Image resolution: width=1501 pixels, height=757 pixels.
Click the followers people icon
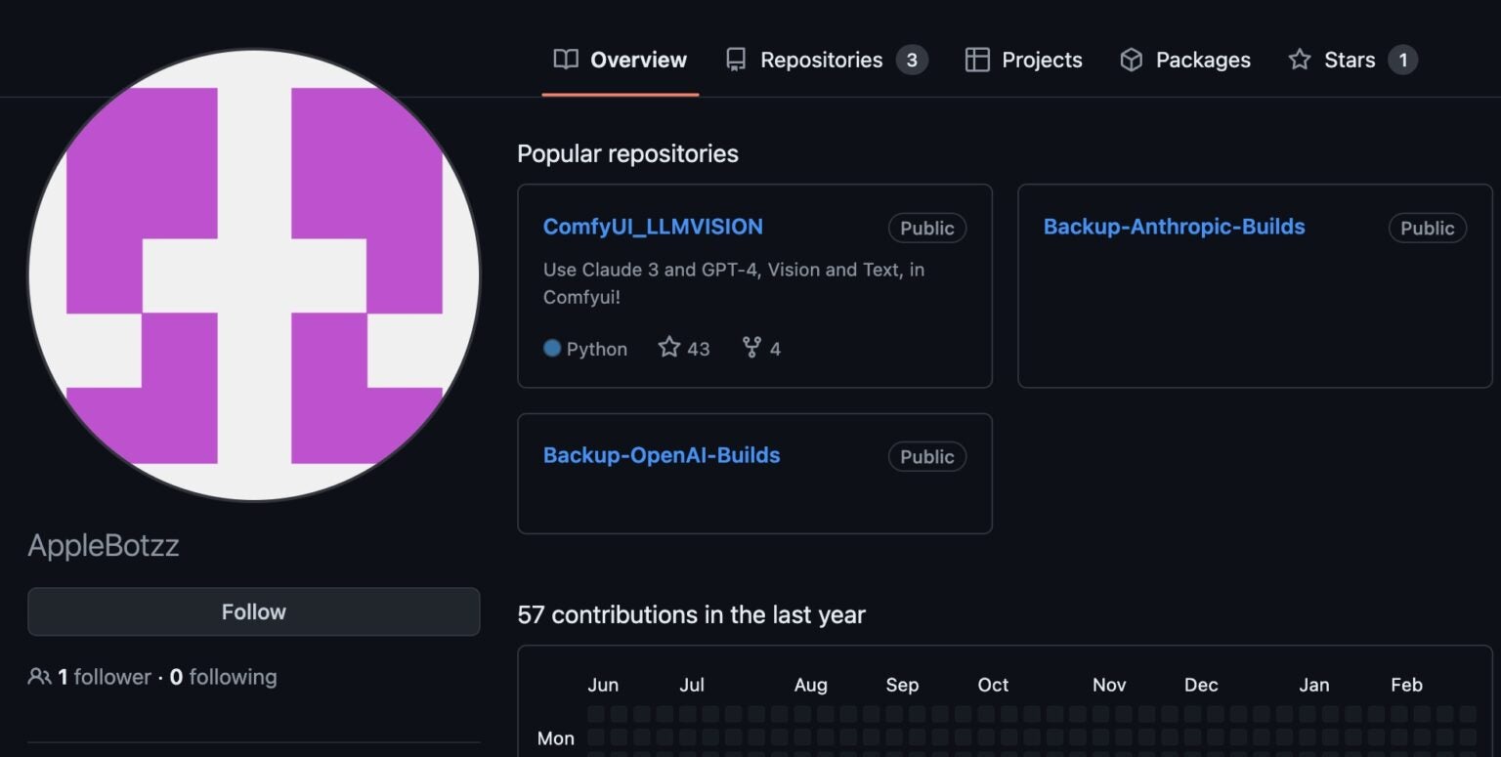(39, 677)
